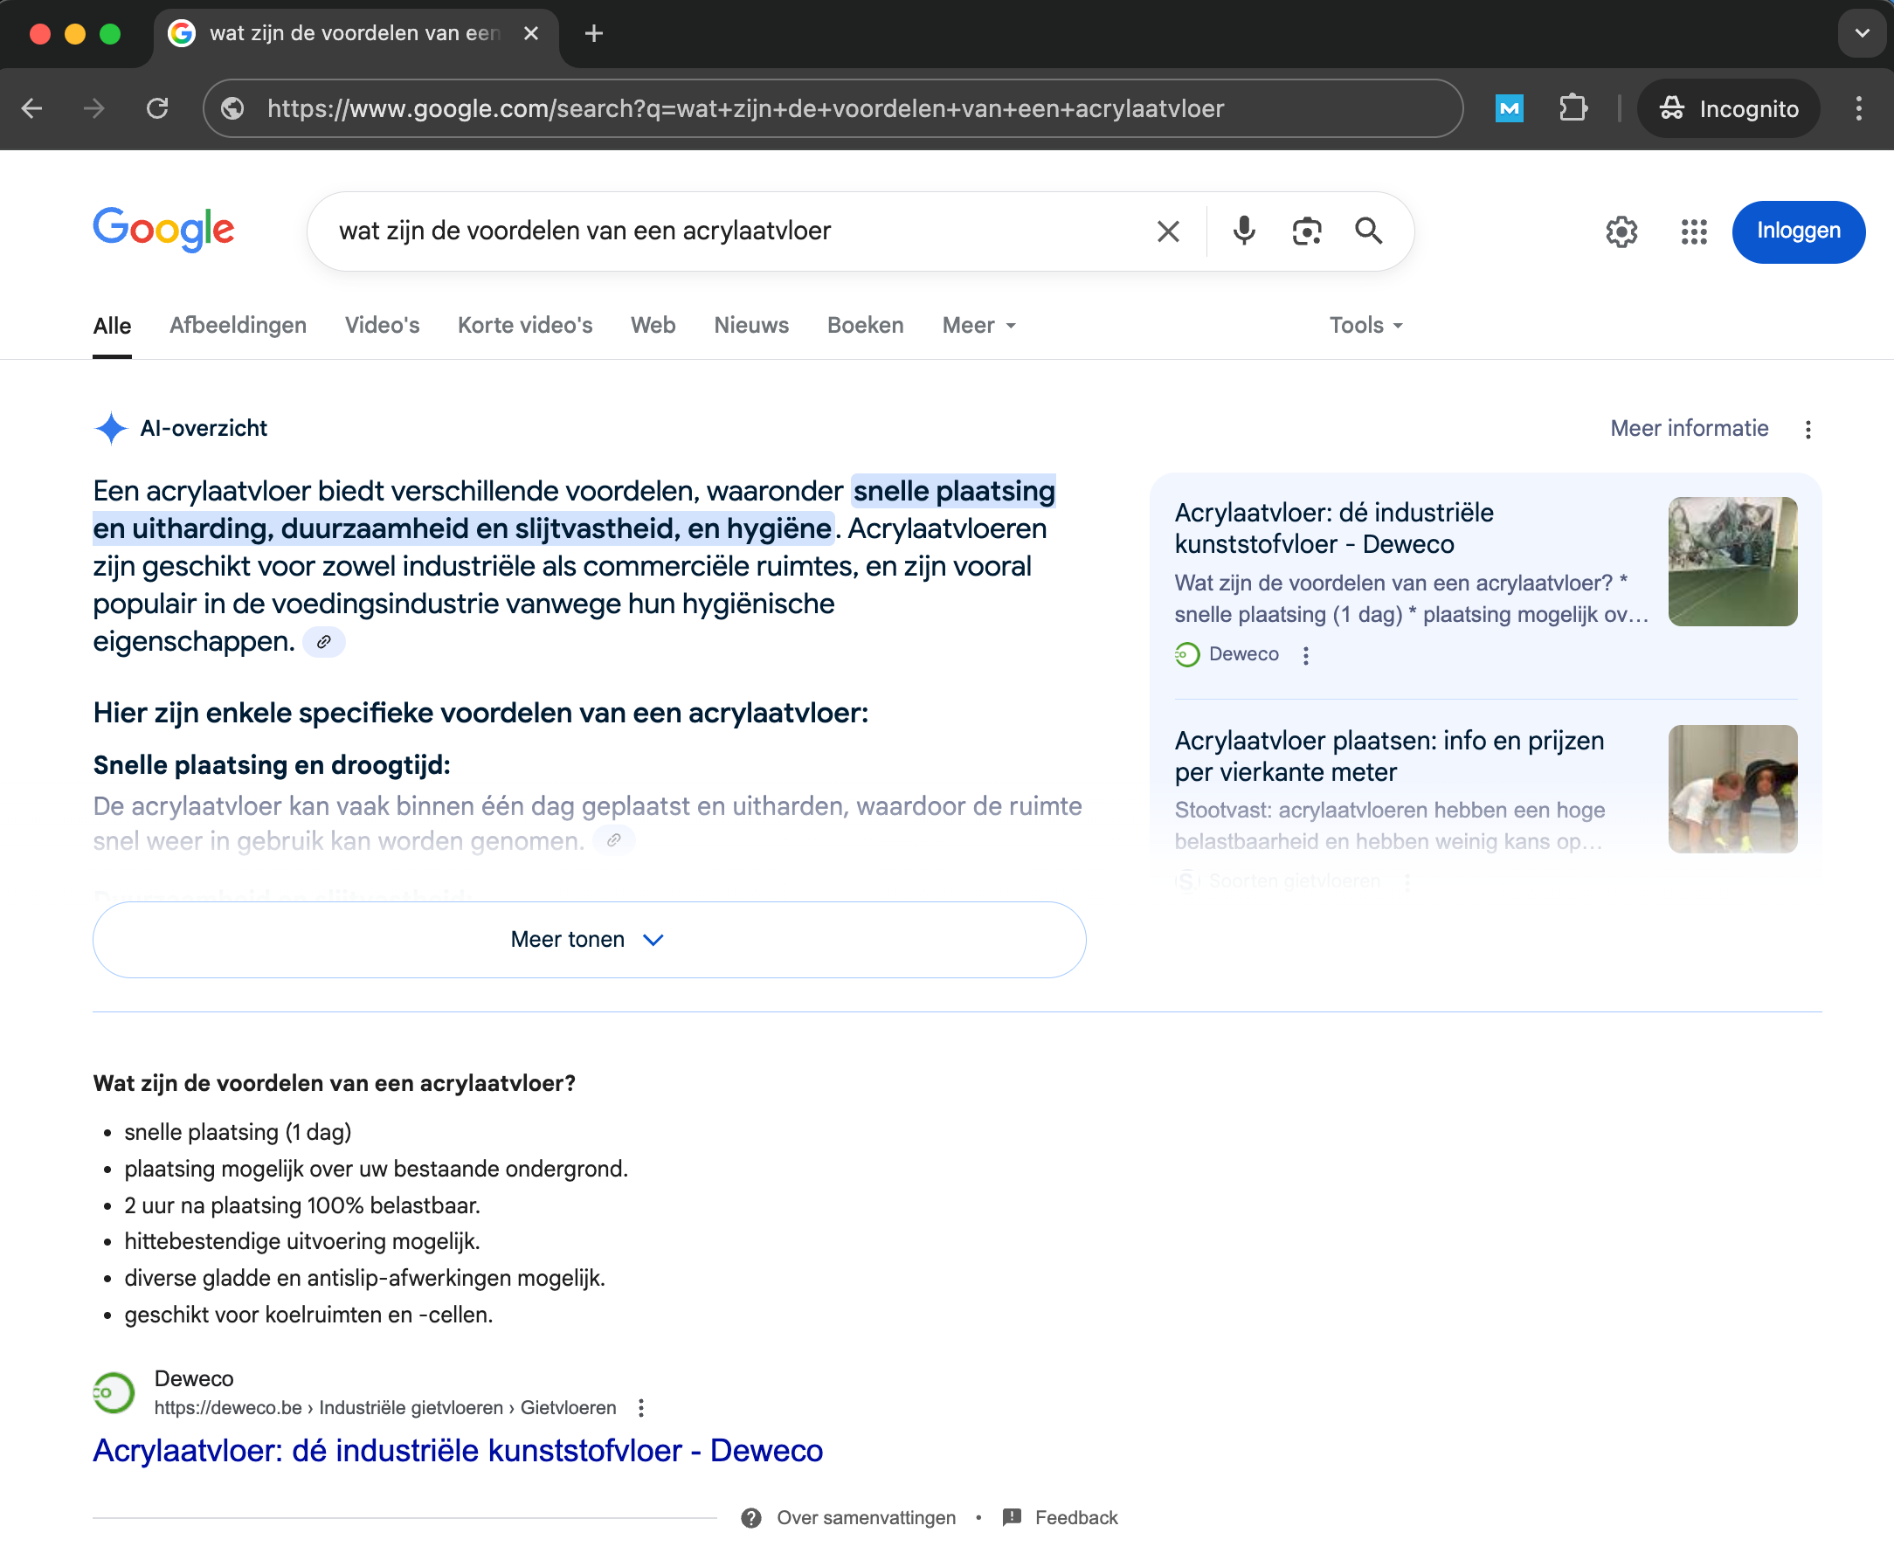Click bullet hittebestendige uitvoering mogelijk

(302, 1241)
